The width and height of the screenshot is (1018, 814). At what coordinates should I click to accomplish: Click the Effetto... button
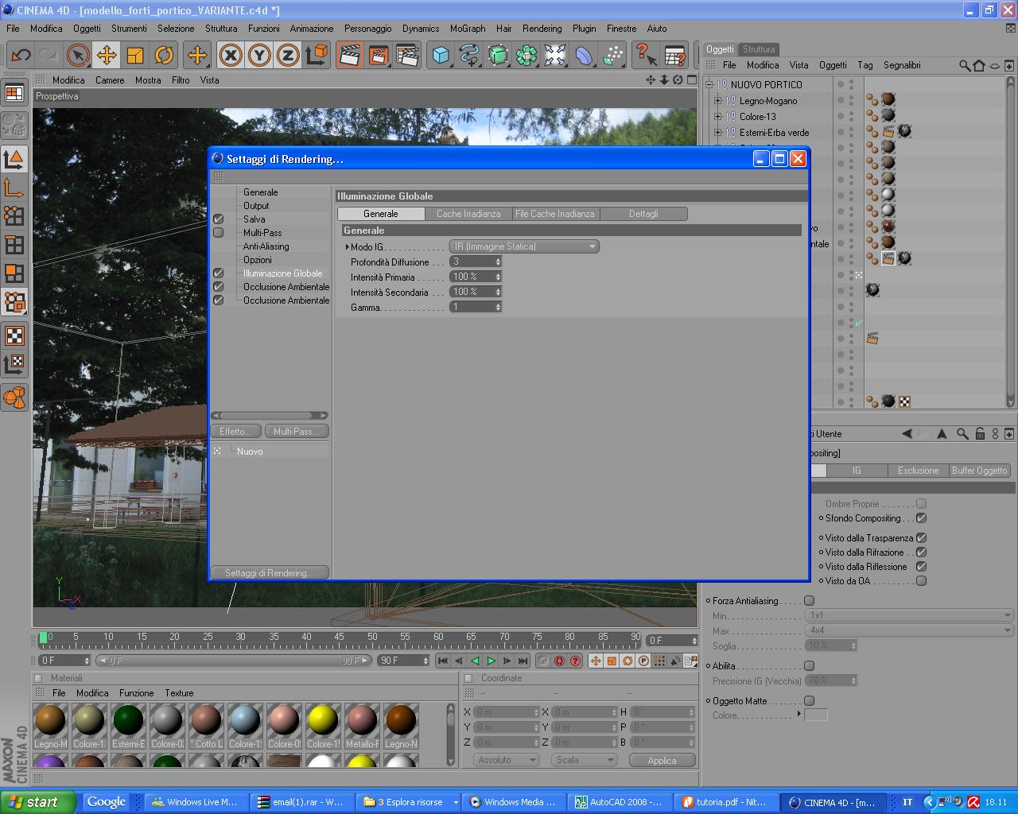click(x=235, y=431)
